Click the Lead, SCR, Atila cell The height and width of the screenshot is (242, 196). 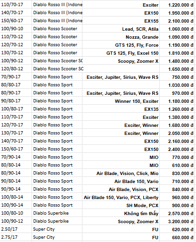pyautogui.click(x=121, y=29)
